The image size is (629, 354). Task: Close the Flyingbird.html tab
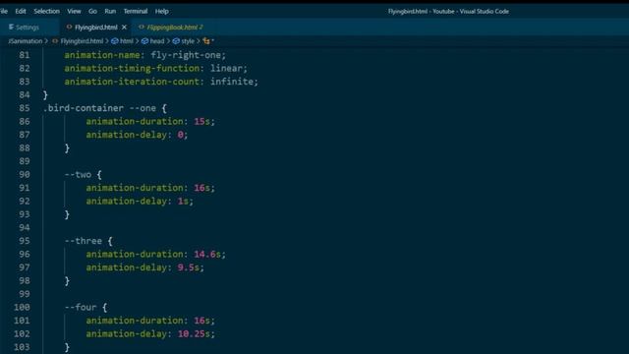pos(125,28)
